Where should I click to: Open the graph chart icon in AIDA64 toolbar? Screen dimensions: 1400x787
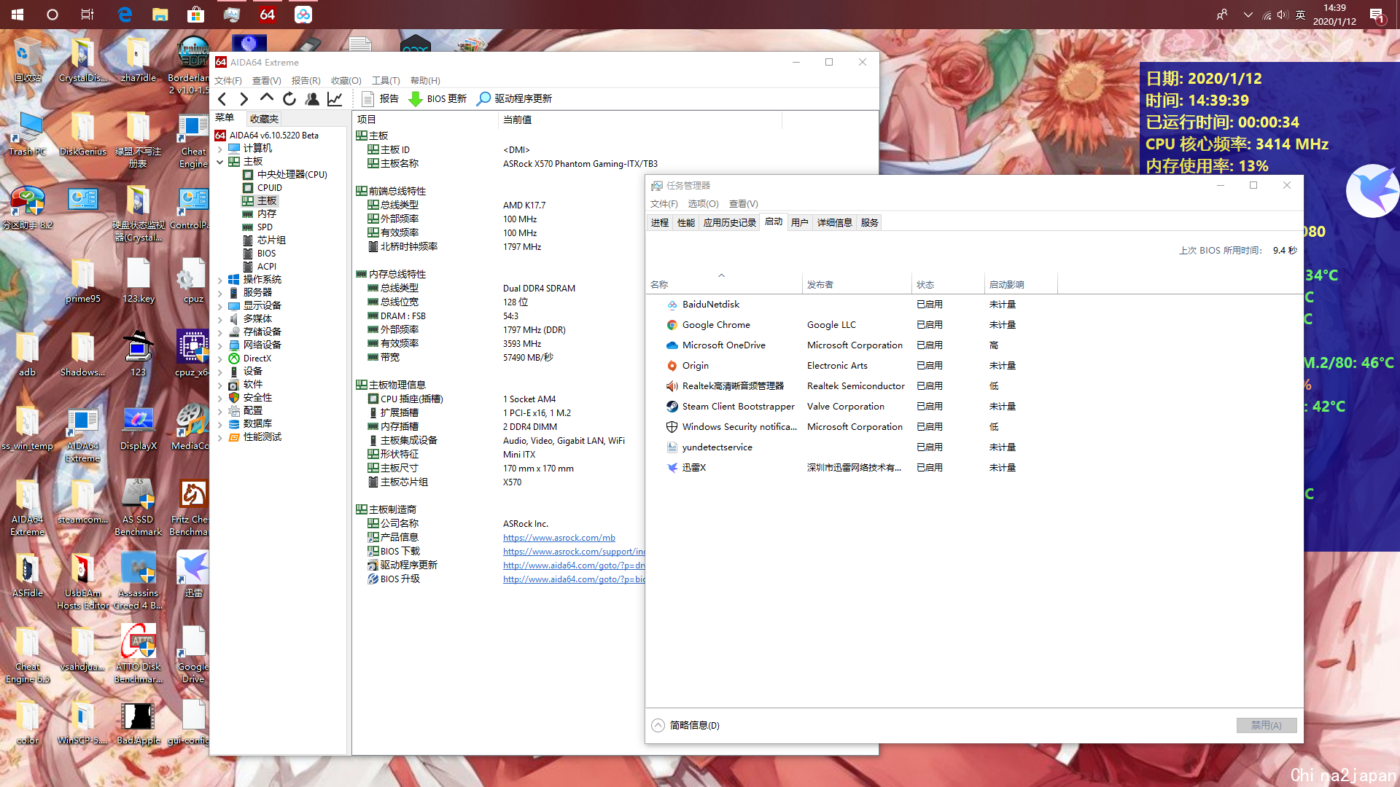click(335, 99)
